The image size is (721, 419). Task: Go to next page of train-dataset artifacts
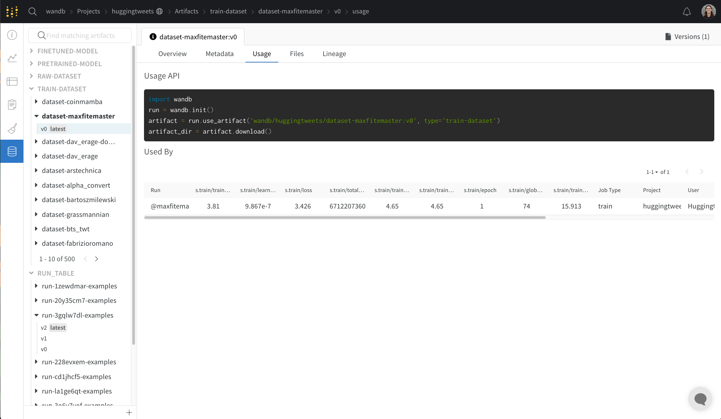point(97,259)
